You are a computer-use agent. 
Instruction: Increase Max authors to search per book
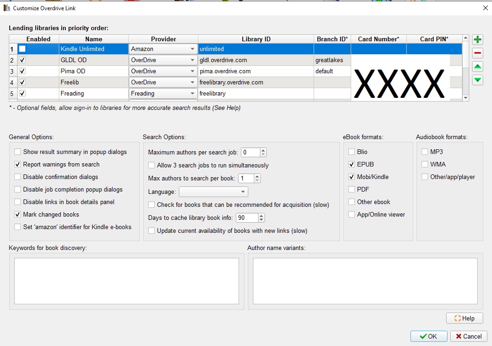(x=257, y=176)
